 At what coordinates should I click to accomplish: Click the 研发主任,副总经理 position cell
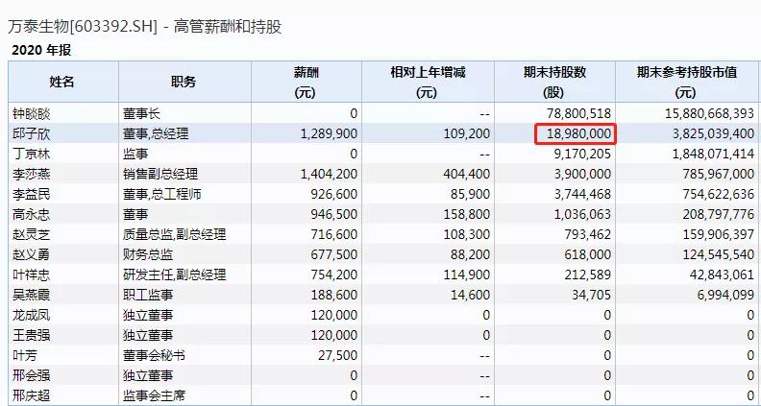point(175,275)
